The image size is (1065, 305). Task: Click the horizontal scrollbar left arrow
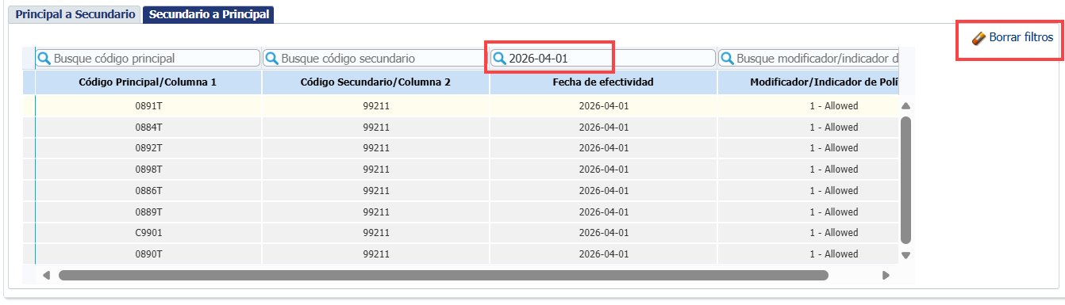(x=46, y=275)
